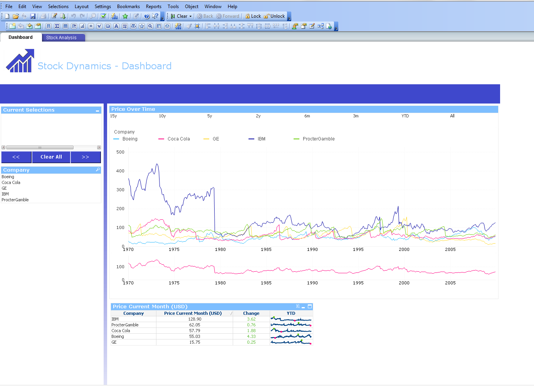Click the Add Bookmark star icon
Viewport: 534px width, 386px height.
pyautogui.click(x=125, y=16)
